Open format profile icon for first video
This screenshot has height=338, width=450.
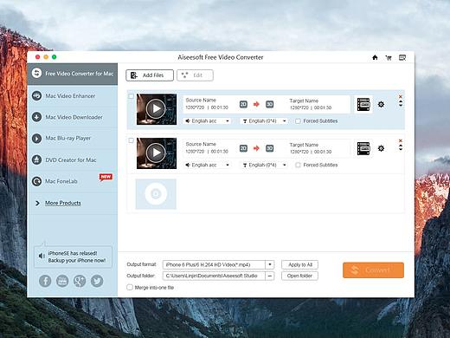click(363, 104)
